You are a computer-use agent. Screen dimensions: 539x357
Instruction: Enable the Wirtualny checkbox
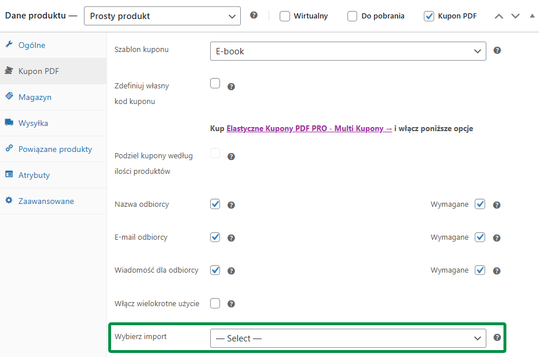tap(284, 16)
